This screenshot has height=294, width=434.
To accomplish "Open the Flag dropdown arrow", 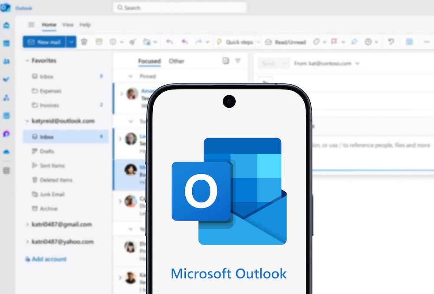I will click(343, 42).
